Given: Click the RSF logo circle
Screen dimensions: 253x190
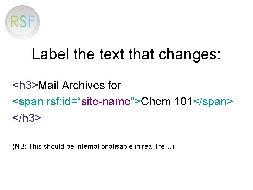Looking at the screenshot, I should (x=22, y=23).
